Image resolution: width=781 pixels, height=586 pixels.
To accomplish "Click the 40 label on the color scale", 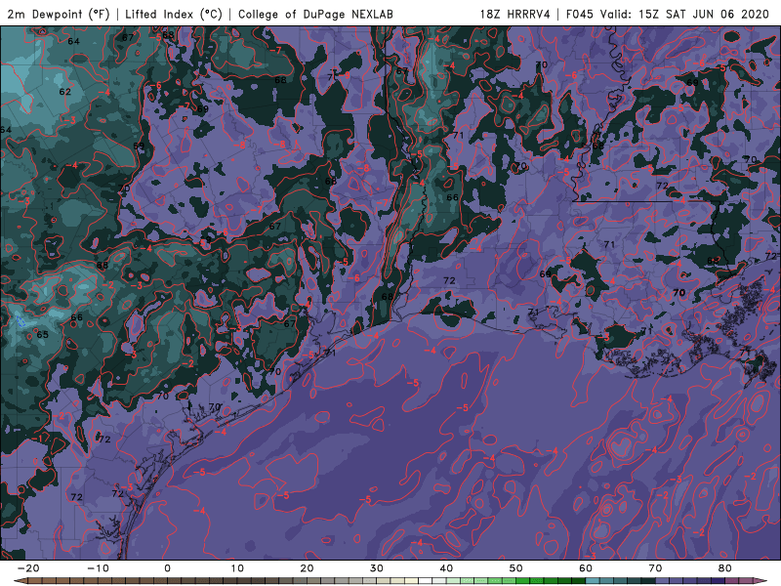I will [x=446, y=568].
